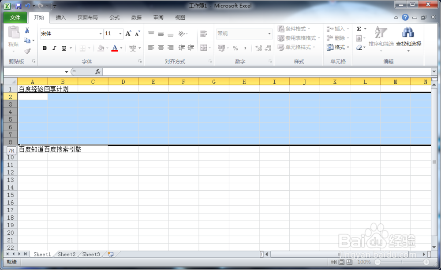Toggle Wrap Text
The height and width of the screenshot is (270, 441).
click(204, 34)
